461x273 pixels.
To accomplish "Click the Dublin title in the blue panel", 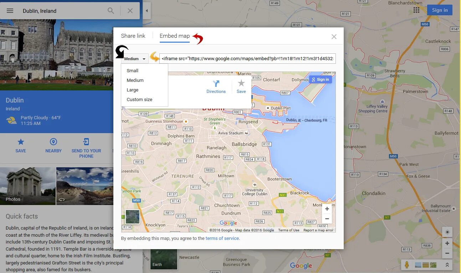I will pos(15,100).
